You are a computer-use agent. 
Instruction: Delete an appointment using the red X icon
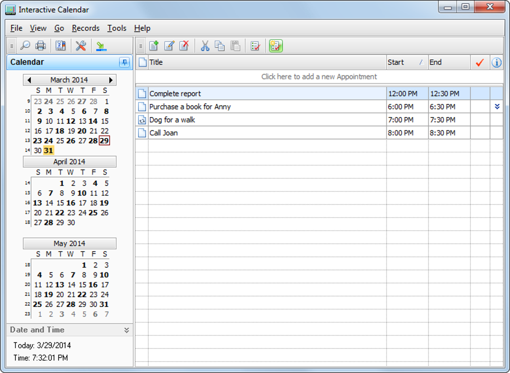184,45
